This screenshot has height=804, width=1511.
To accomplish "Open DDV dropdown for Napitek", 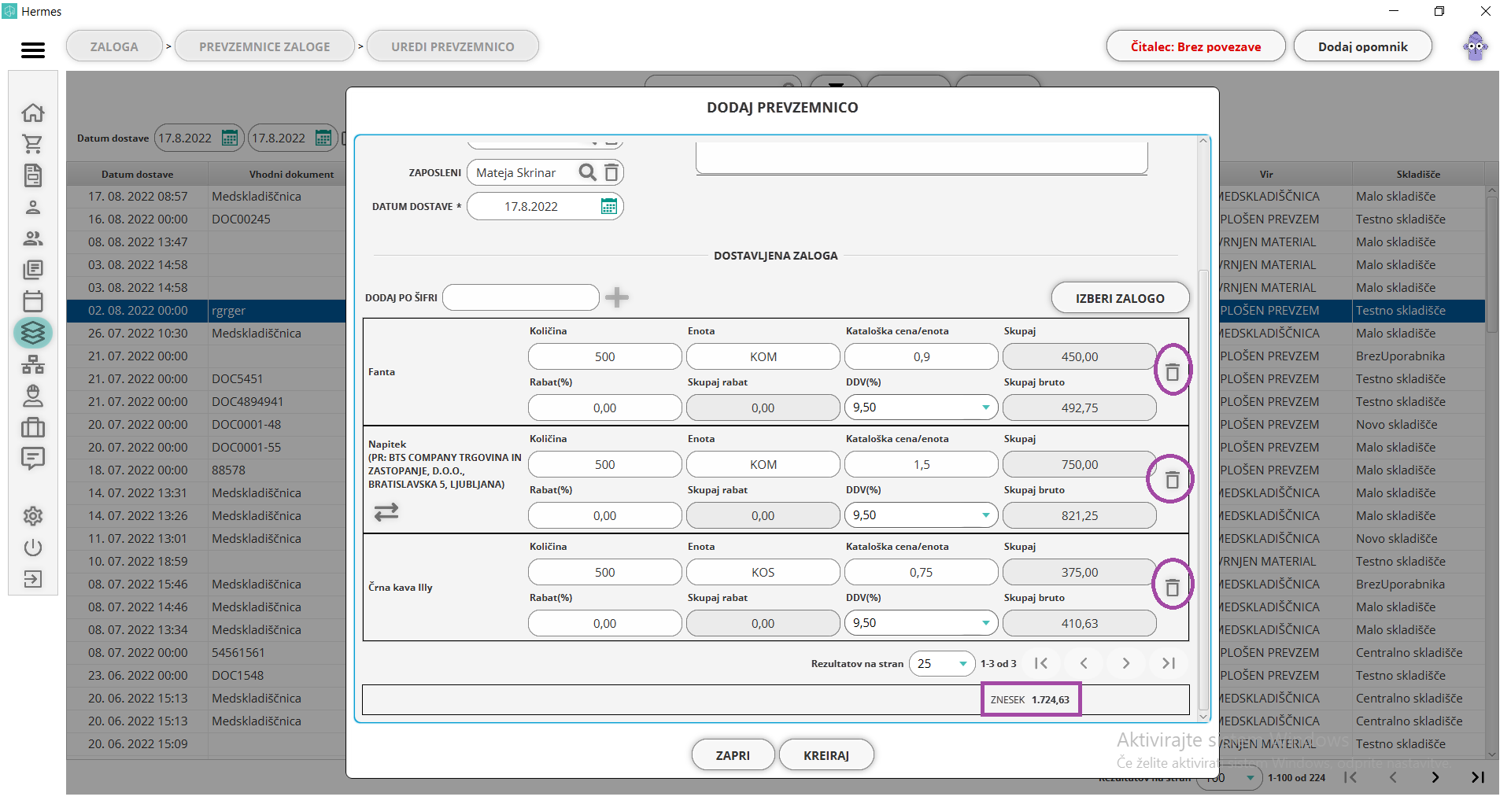I will [x=985, y=515].
